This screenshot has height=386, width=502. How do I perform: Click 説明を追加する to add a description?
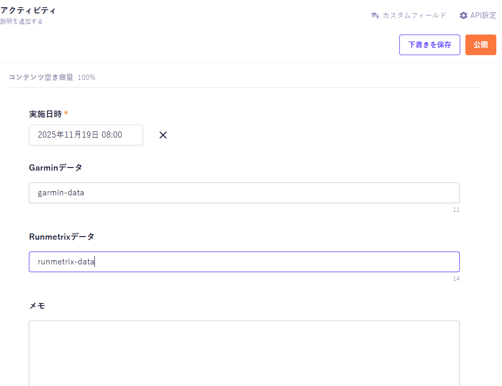[x=22, y=22]
